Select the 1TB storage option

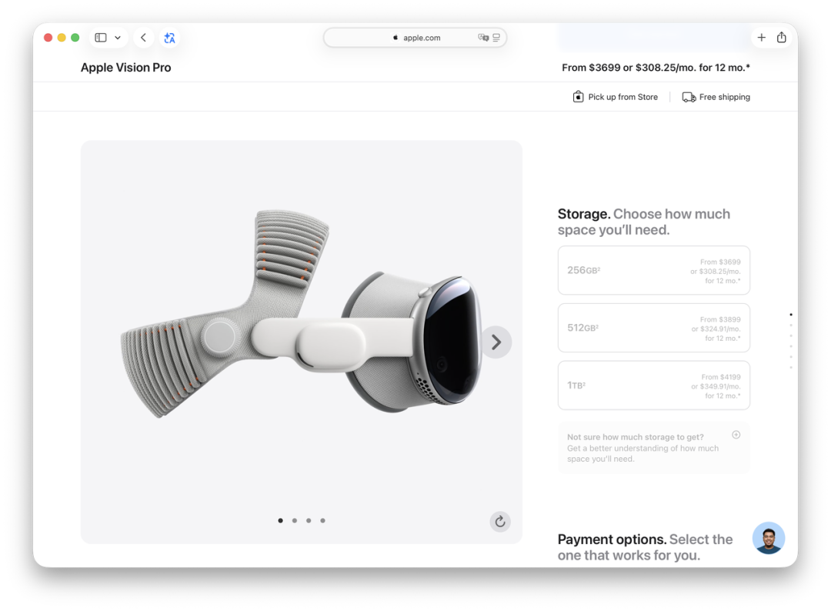653,386
